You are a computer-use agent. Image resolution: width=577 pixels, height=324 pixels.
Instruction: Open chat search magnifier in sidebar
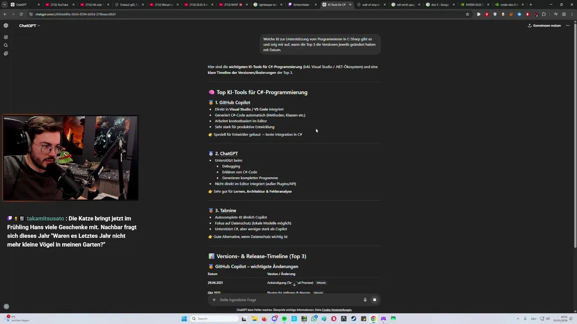pos(6,45)
